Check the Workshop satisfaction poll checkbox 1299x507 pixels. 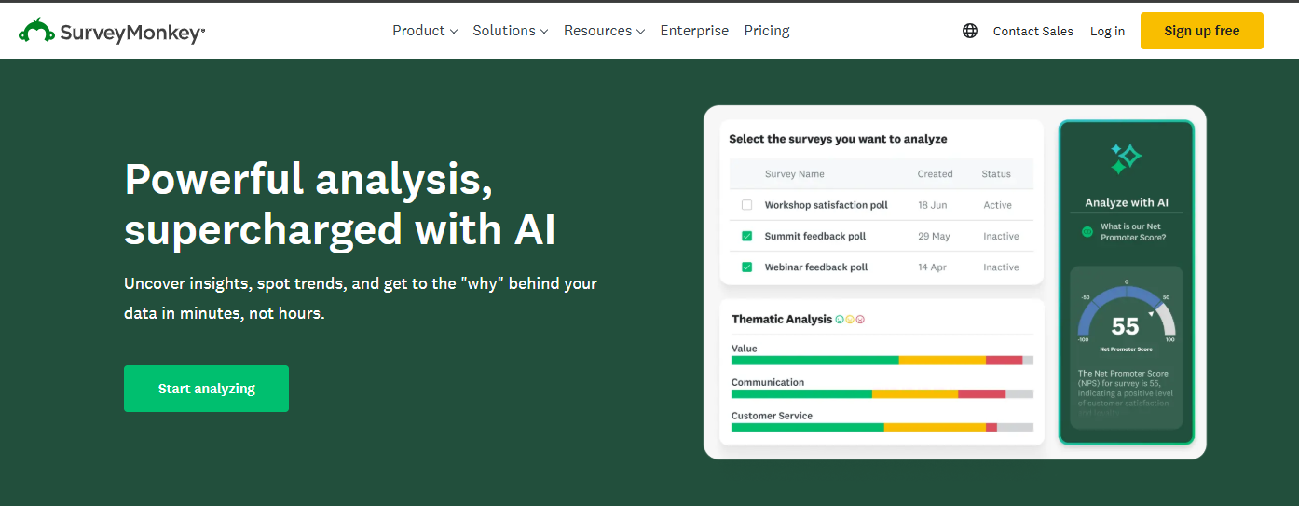tap(746, 205)
